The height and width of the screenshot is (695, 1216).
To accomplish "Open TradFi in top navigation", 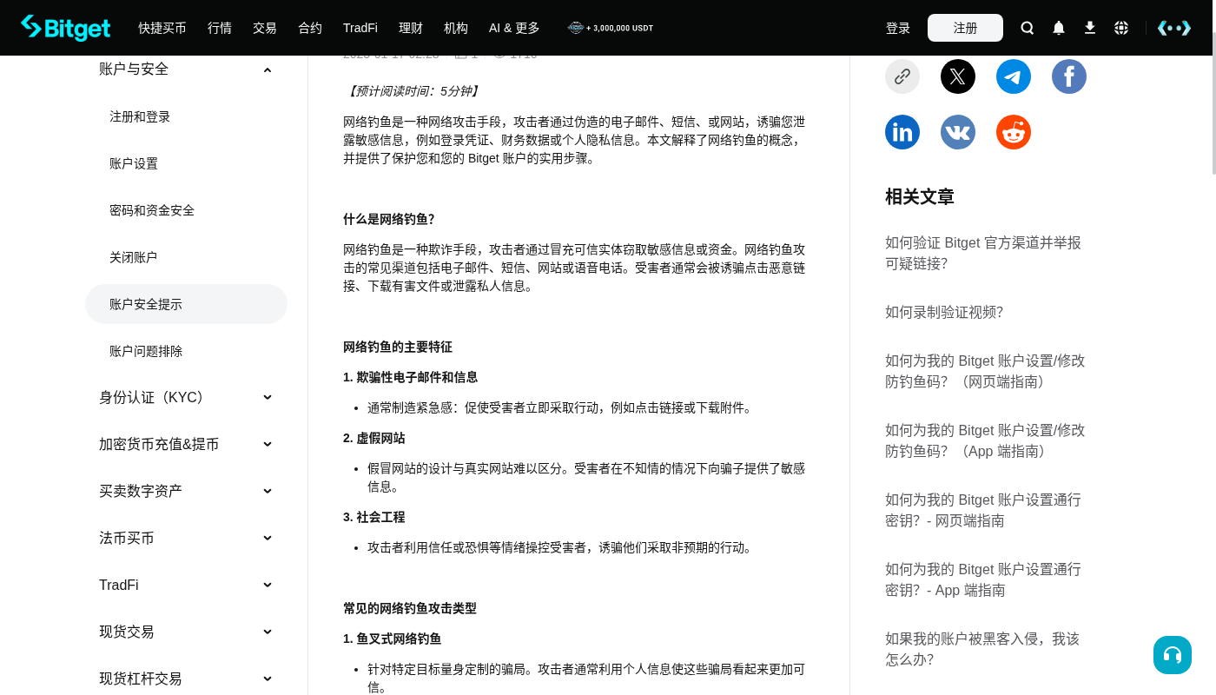I will tap(360, 28).
